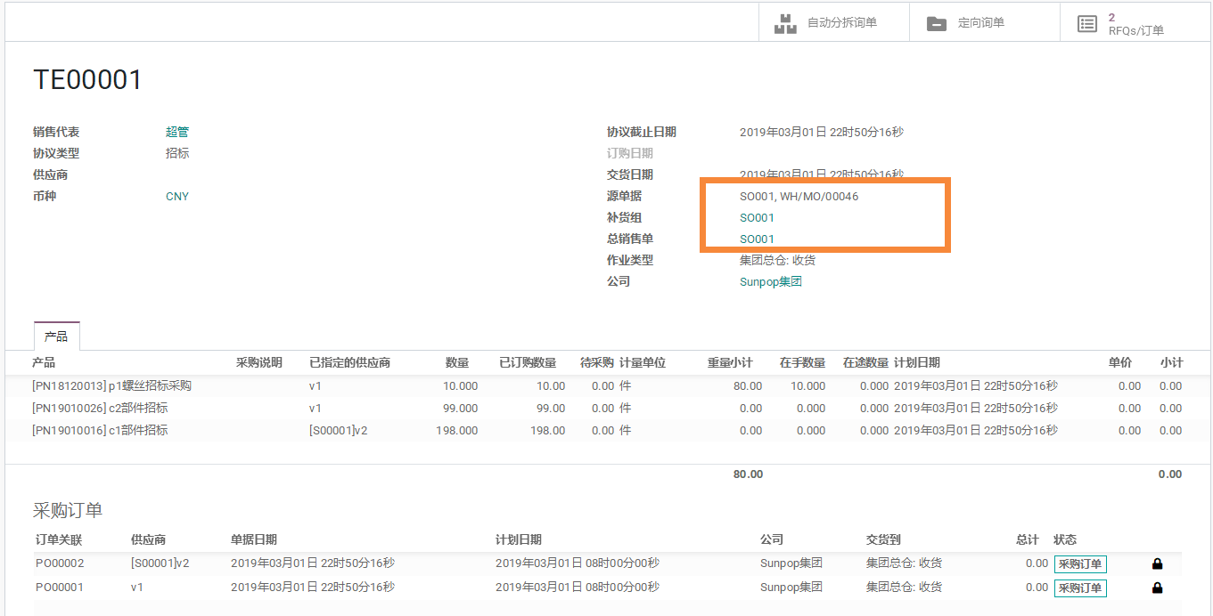Click 采购订单 status badge on PO00002 row
Viewport: 1213px width, 616px height.
coord(1080,563)
